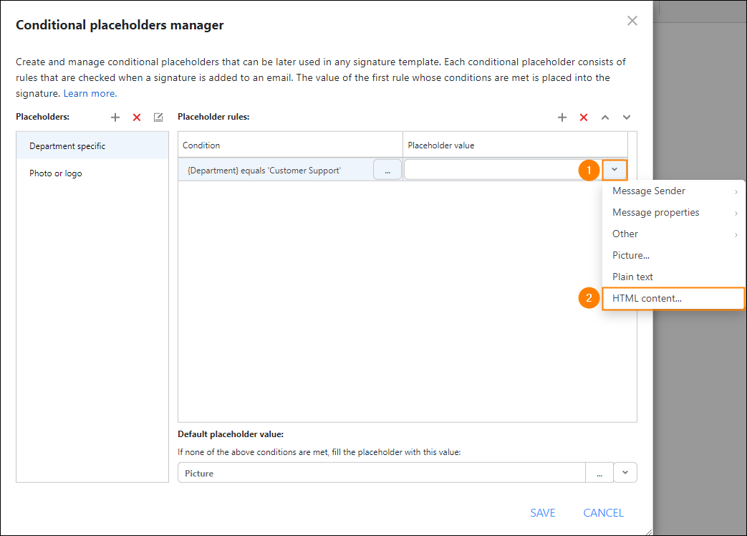747x536 pixels.
Task: Open the Learn more link
Action: 89,92
